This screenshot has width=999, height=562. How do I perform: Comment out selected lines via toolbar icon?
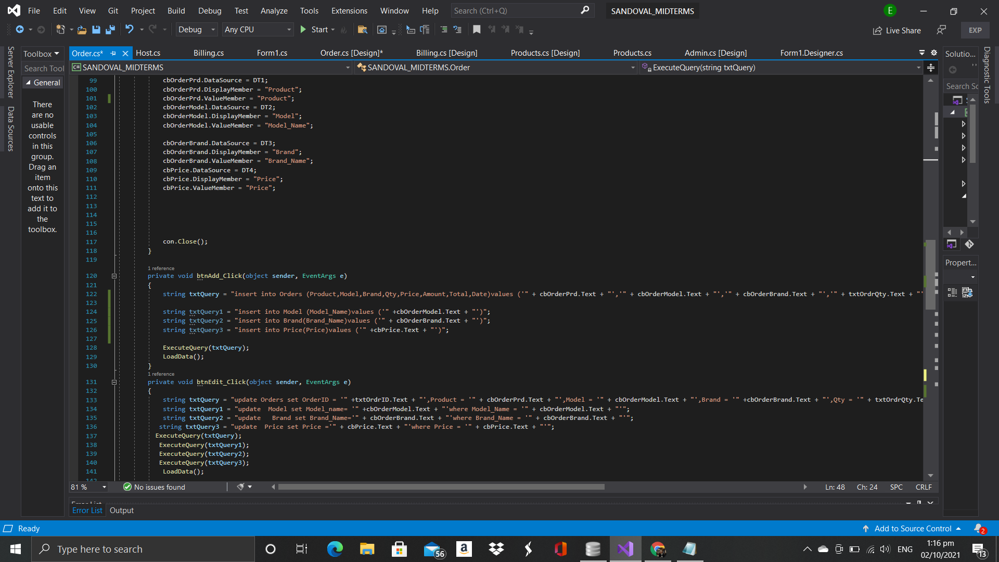click(x=444, y=30)
